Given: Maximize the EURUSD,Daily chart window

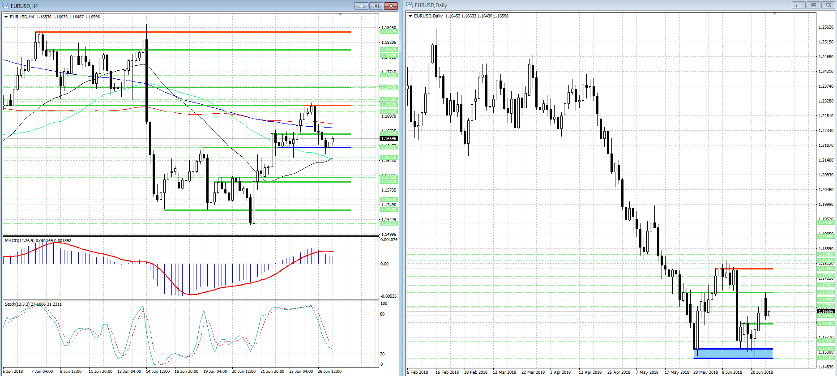Looking at the screenshot, I should tap(813, 5).
